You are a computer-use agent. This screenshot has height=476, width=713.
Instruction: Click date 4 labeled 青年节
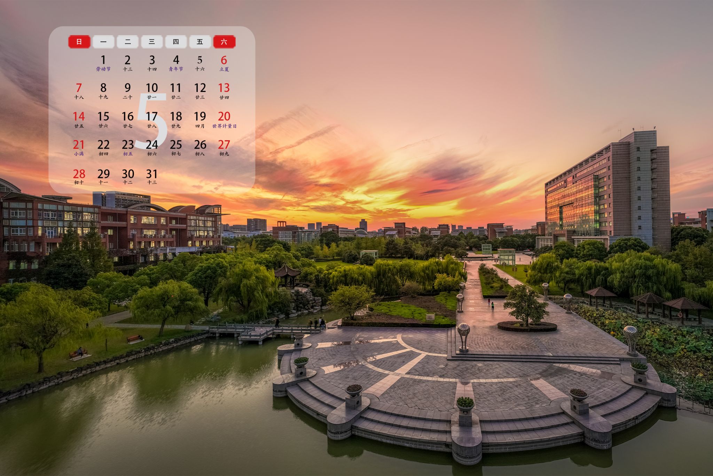pos(176,63)
